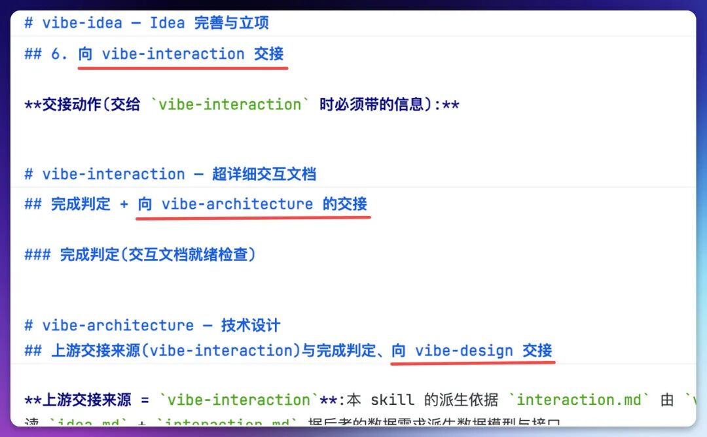Click the '# vibe-idea — Idea 完善与立项' heading
707x437 pixels.
(147, 22)
